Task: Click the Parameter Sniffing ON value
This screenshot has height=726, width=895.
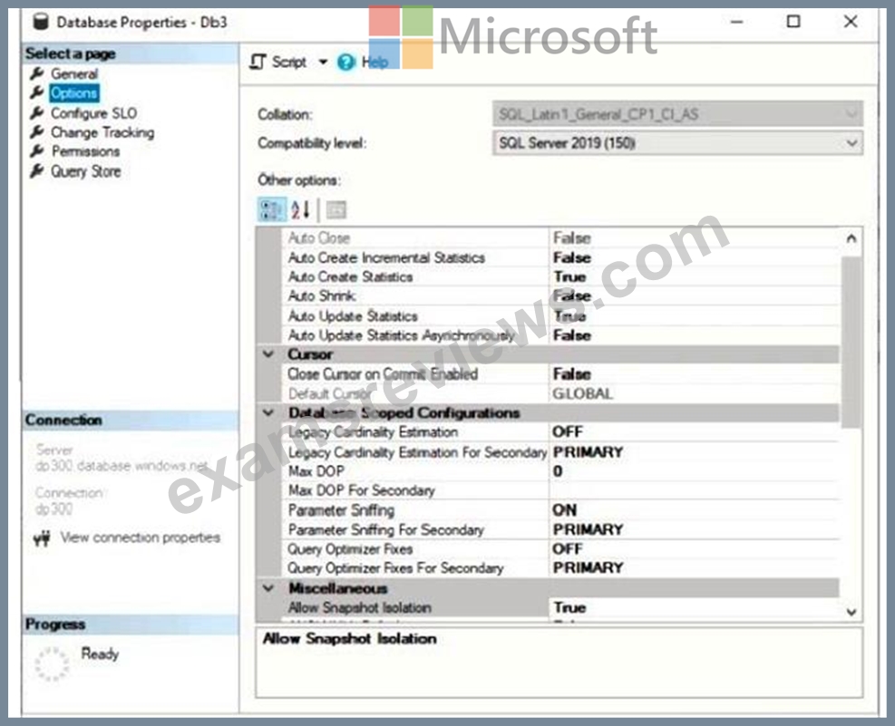Action: point(565,510)
